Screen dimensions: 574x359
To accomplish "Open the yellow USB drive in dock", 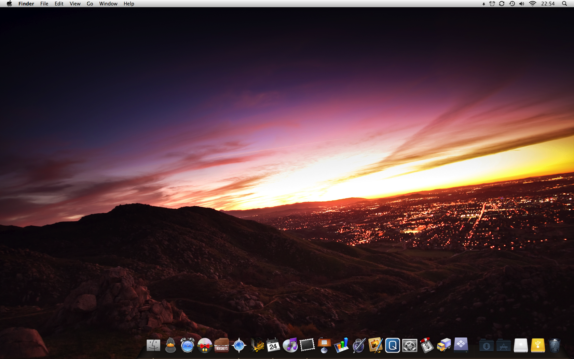I will click(x=538, y=345).
